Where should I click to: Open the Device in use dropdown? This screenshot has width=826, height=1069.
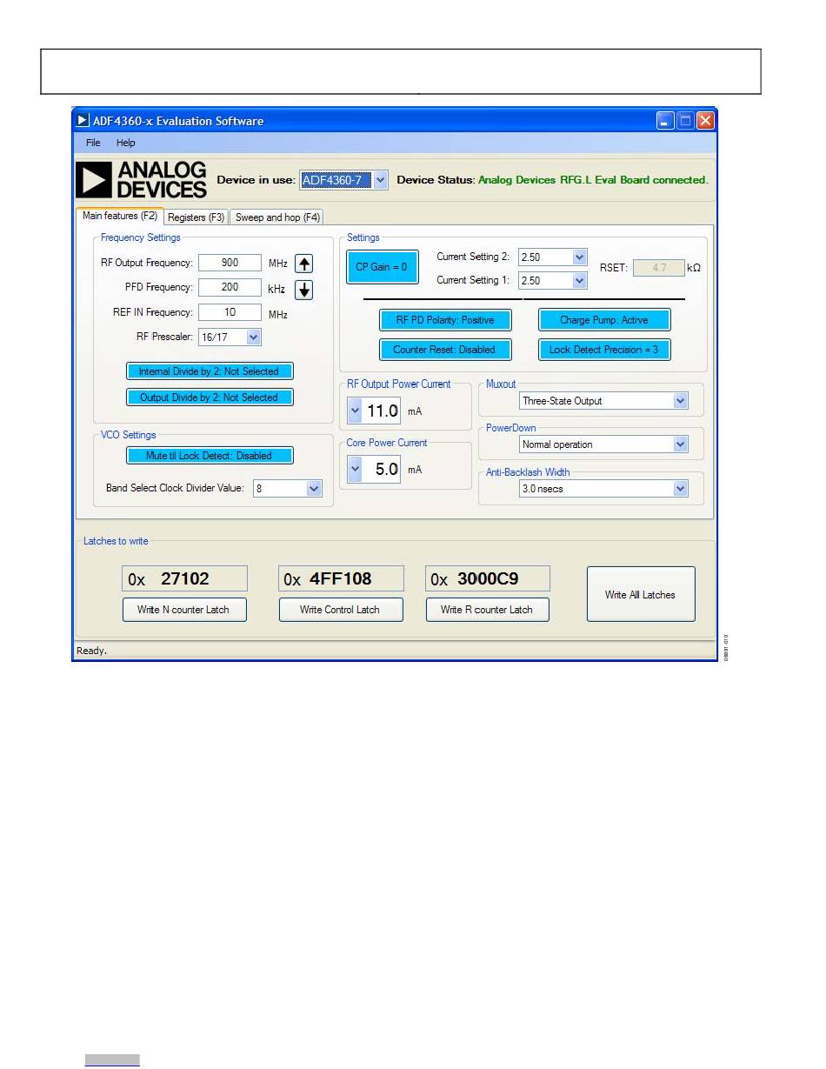click(x=380, y=180)
